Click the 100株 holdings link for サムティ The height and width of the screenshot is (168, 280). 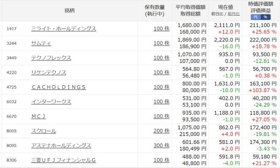point(161,43)
